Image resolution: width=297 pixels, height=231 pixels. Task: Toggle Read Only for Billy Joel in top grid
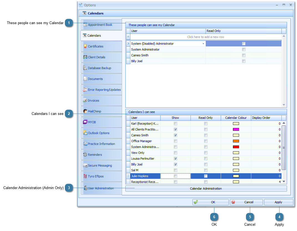click(244, 61)
